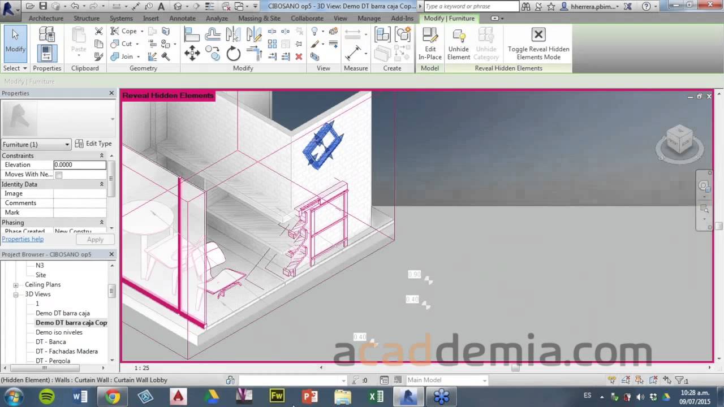Click the Cut to Clipboard scissors icon

98,32
